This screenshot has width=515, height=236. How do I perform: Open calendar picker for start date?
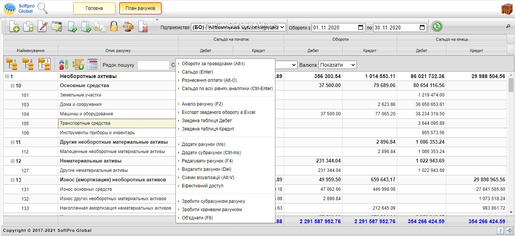361,28
